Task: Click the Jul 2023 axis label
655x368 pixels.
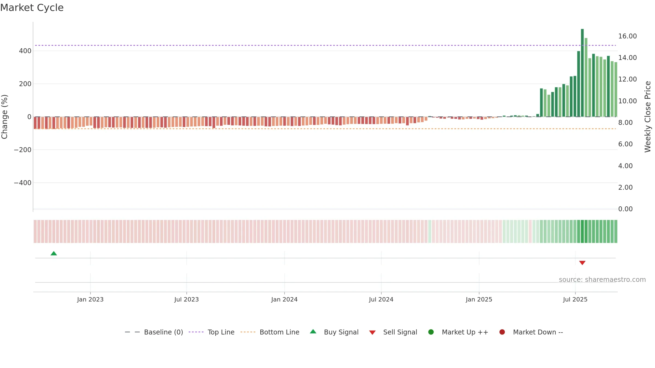Action: tap(187, 300)
